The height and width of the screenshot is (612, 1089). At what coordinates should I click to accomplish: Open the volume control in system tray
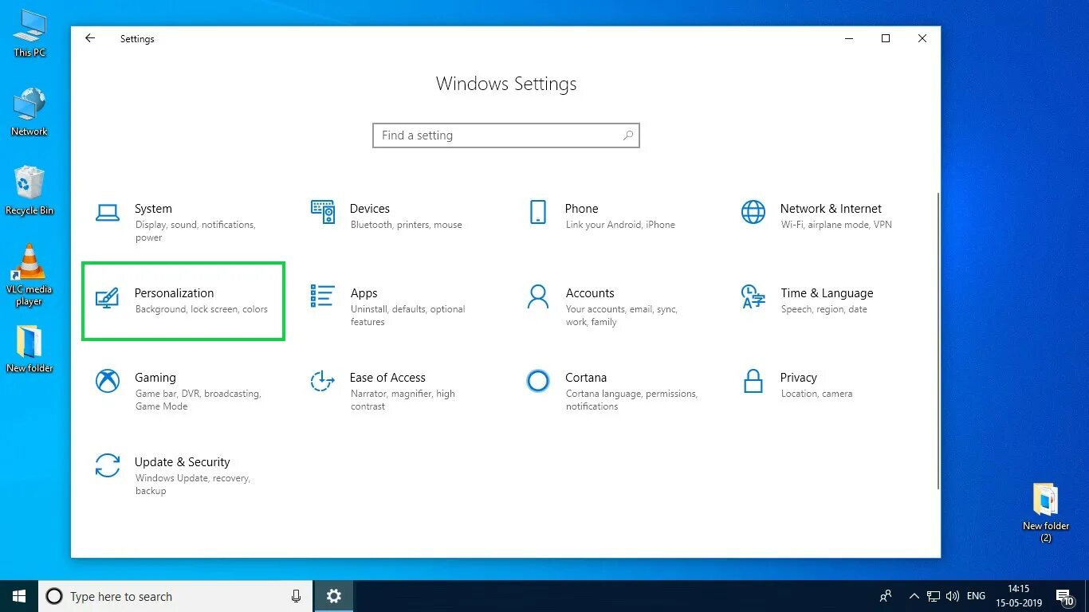click(x=953, y=596)
